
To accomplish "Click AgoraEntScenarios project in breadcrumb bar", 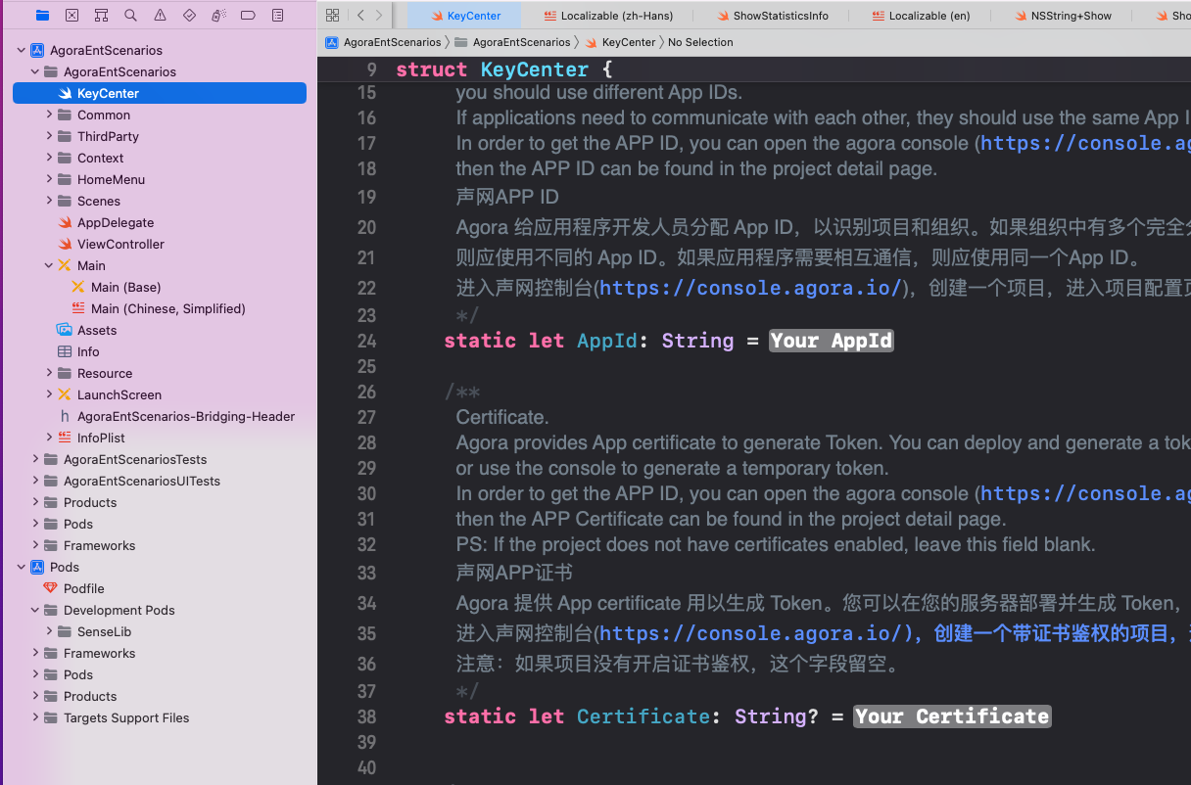I will (x=384, y=42).
